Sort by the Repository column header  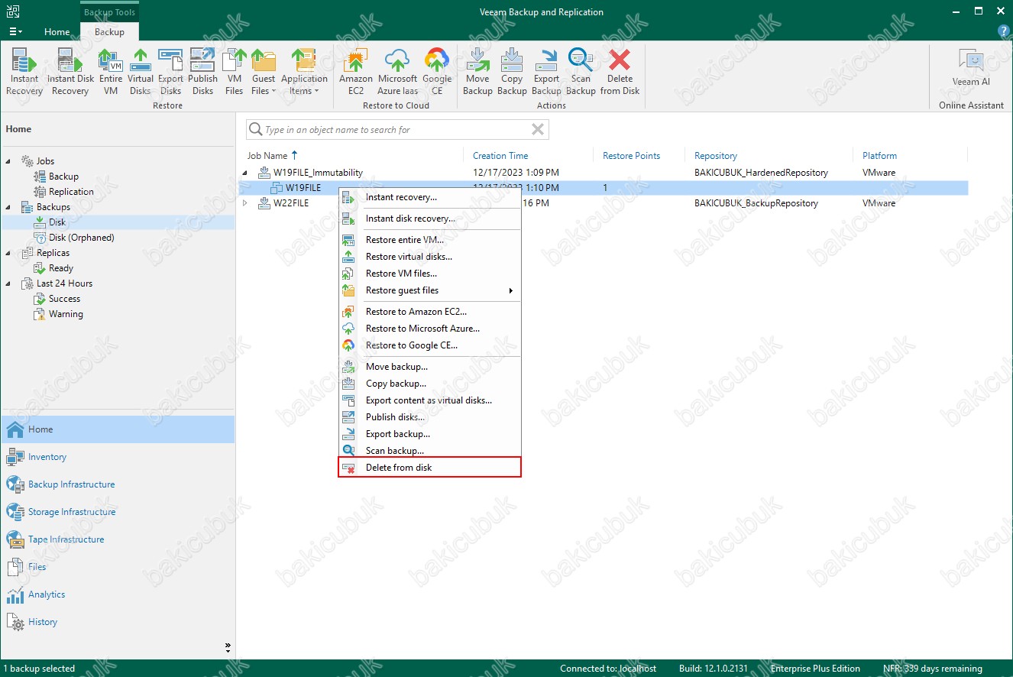click(x=716, y=156)
